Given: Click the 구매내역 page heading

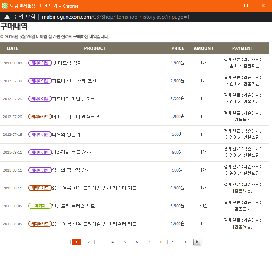Looking at the screenshot, I should [x=14, y=26].
